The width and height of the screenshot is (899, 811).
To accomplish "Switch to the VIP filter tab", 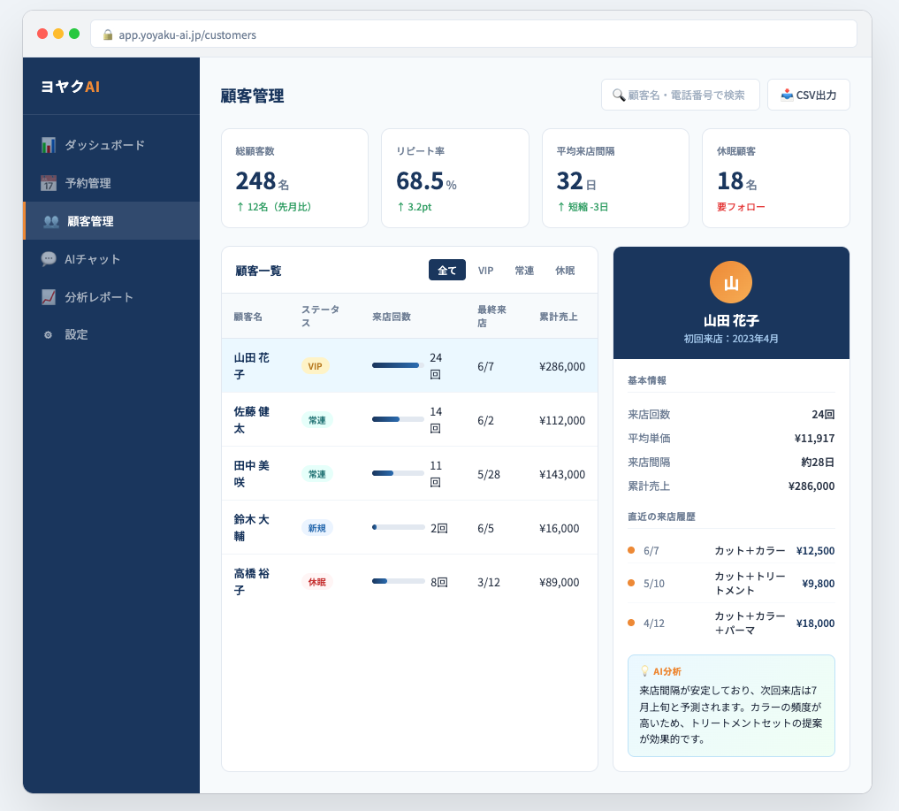I will pyautogui.click(x=485, y=271).
